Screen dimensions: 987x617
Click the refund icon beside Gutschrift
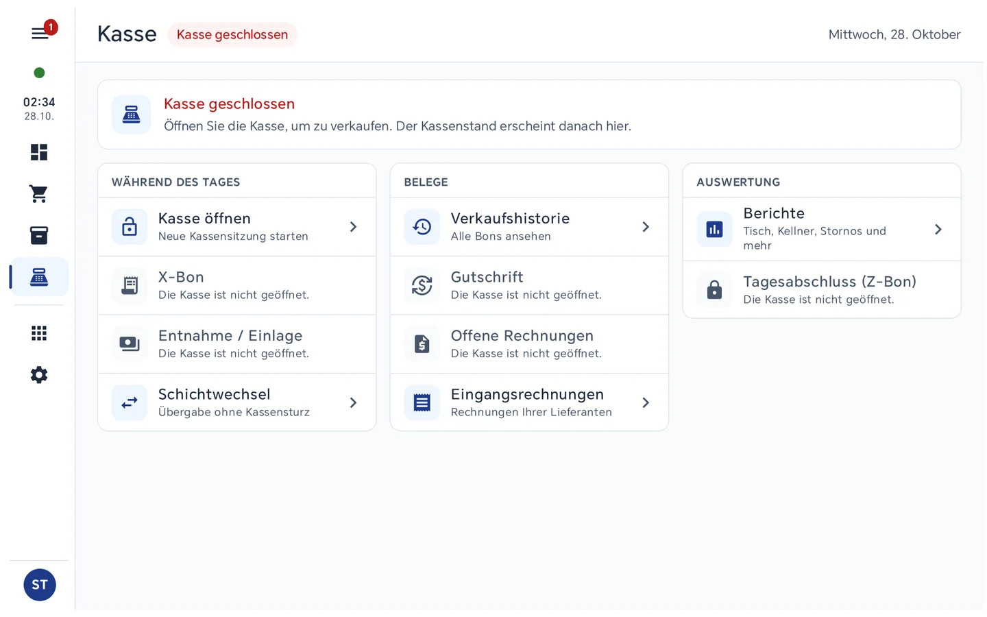422,285
